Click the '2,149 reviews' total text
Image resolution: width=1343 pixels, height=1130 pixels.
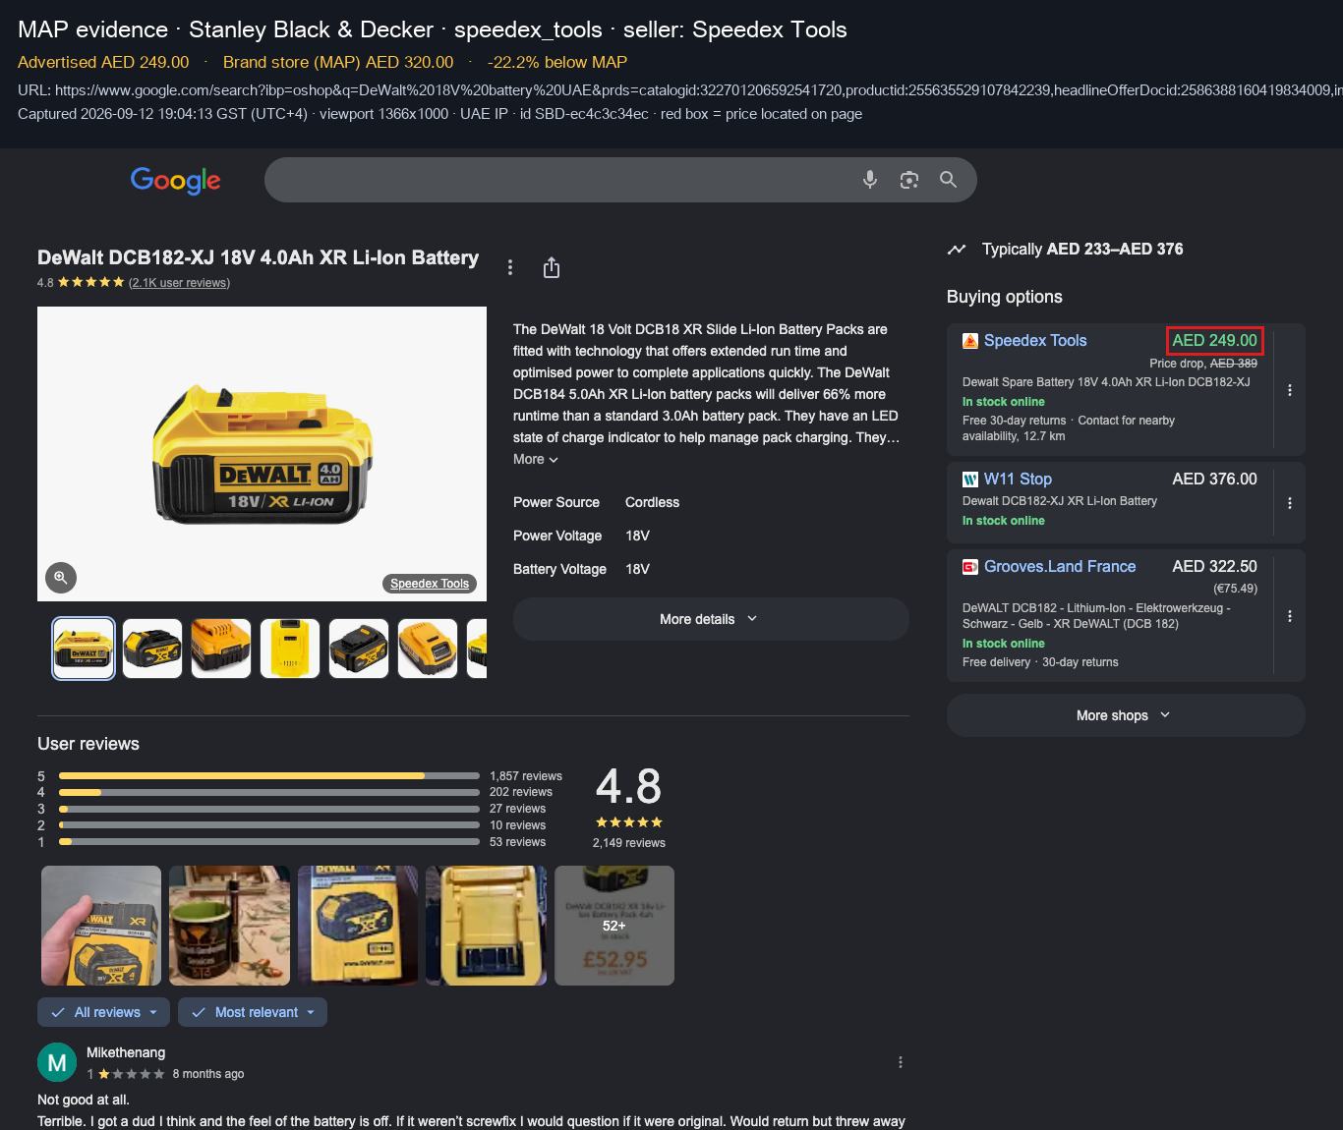[x=629, y=843]
